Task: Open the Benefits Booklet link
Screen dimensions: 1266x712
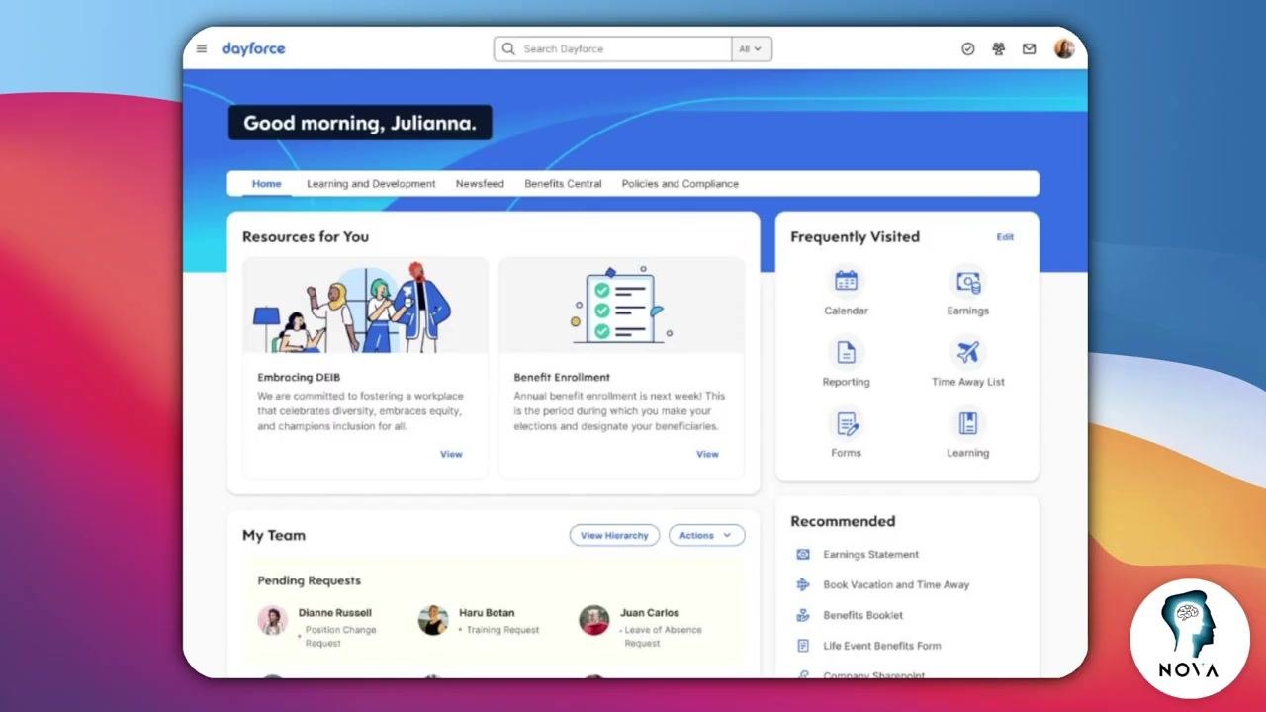Action: pyautogui.click(x=862, y=615)
